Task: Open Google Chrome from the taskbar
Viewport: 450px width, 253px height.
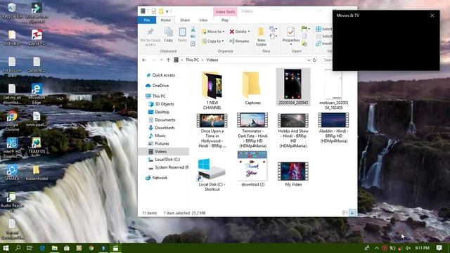Action: pos(91,248)
